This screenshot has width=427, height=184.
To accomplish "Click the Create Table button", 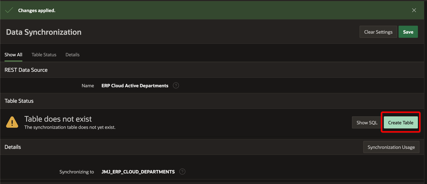I will 401,122.
